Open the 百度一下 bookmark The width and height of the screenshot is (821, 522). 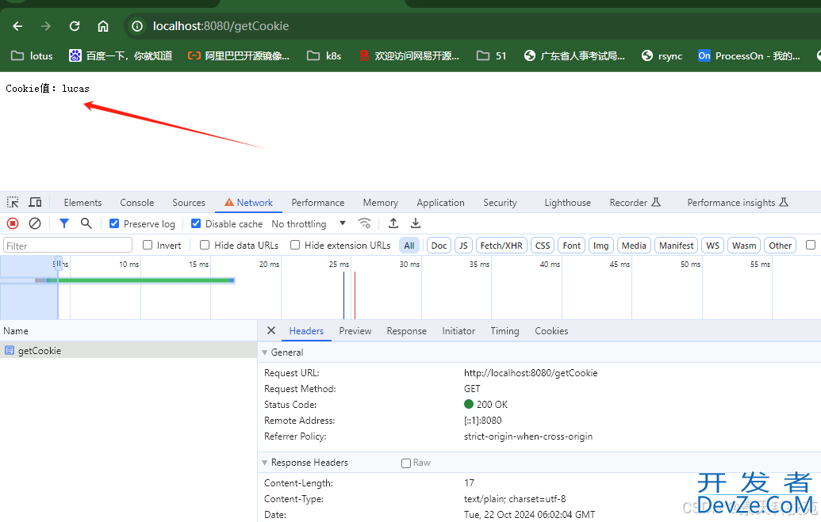click(121, 56)
